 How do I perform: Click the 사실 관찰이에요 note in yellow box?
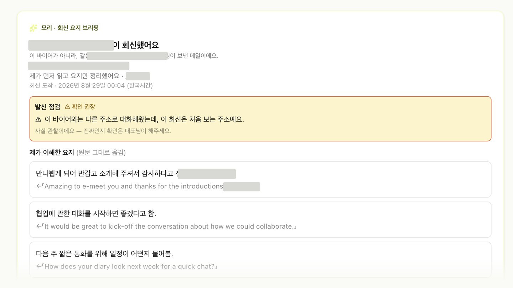(x=103, y=131)
